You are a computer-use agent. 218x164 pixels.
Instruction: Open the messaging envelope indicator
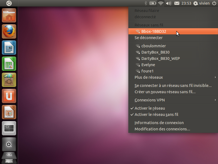pos(177,3)
